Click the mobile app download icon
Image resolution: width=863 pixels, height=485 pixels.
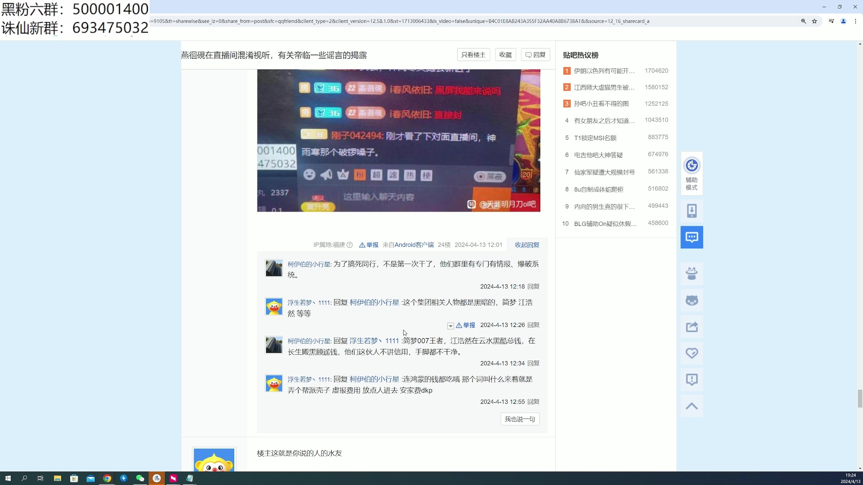[x=691, y=211]
